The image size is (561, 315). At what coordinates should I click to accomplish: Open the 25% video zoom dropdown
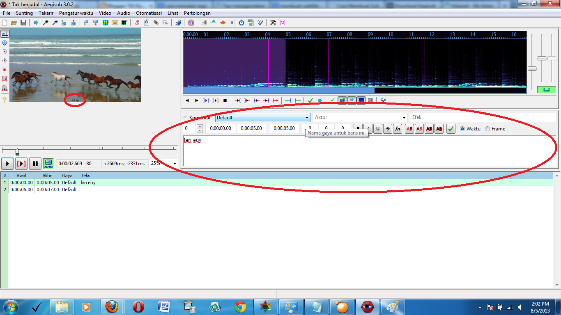tap(175, 163)
